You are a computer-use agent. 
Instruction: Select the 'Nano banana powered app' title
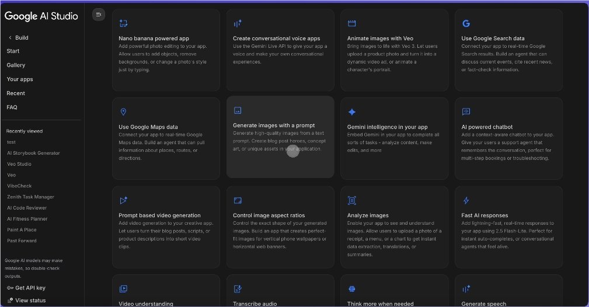(x=154, y=39)
